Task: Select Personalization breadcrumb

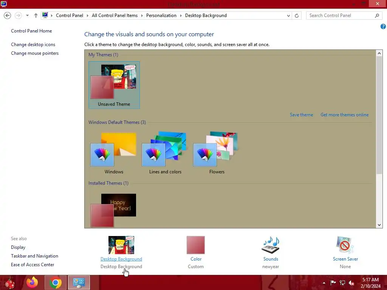Action: point(161,15)
